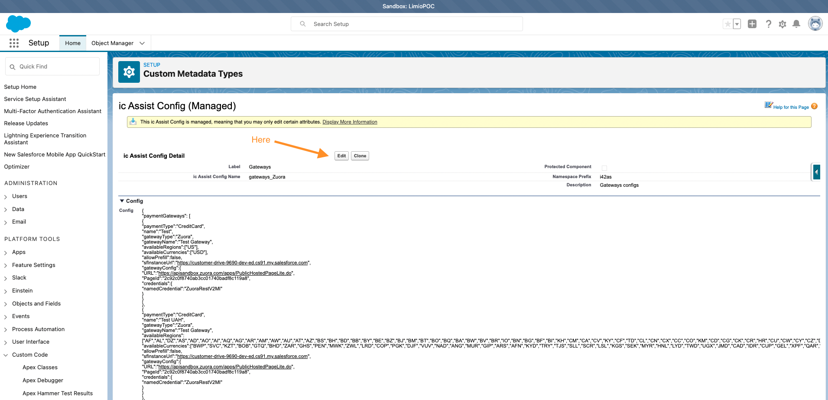This screenshot has height=400, width=828.
Task: Click the managed package download icon
Action: (133, 122)
